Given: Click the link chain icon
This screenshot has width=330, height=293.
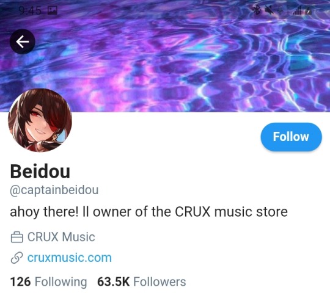Looking at the screenshot, I should point(16,258).
